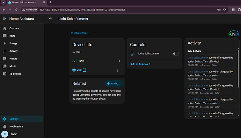Viewport: 241px width, 138px height.
Task: Click the by KNX manufacturer text
Action: point(76,52)
